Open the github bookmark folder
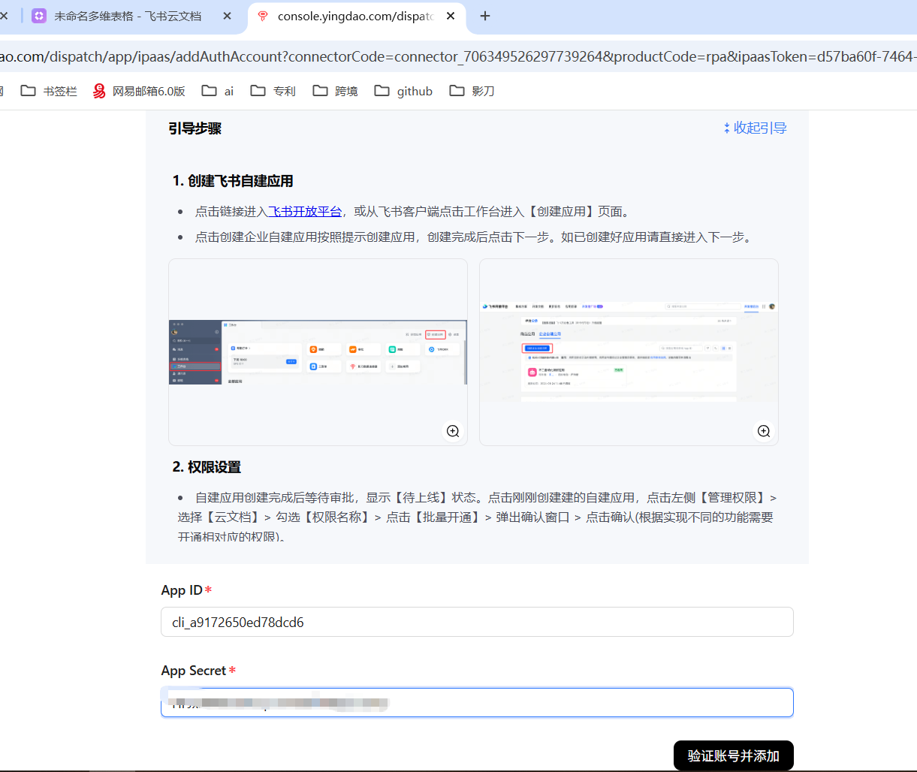917x772 pixels. (x=404, y=91)
